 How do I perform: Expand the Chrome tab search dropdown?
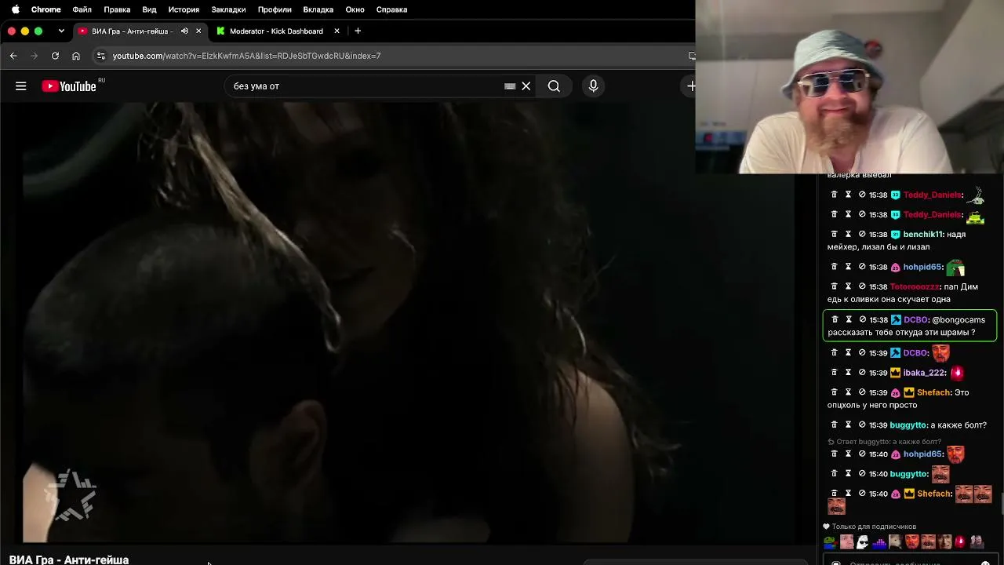click(61, 31)
